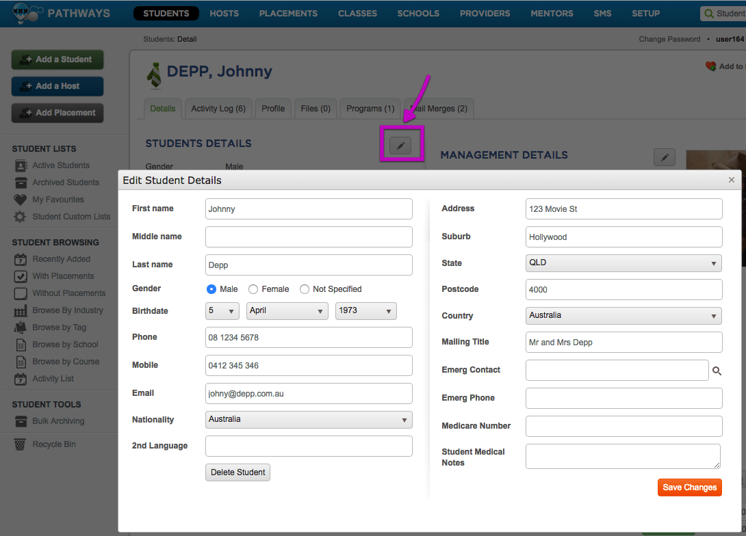Click the Management Details pencil edit icon
Image resolution: width=746 pixels, height=536 pixels.
(x=664, y=157)
